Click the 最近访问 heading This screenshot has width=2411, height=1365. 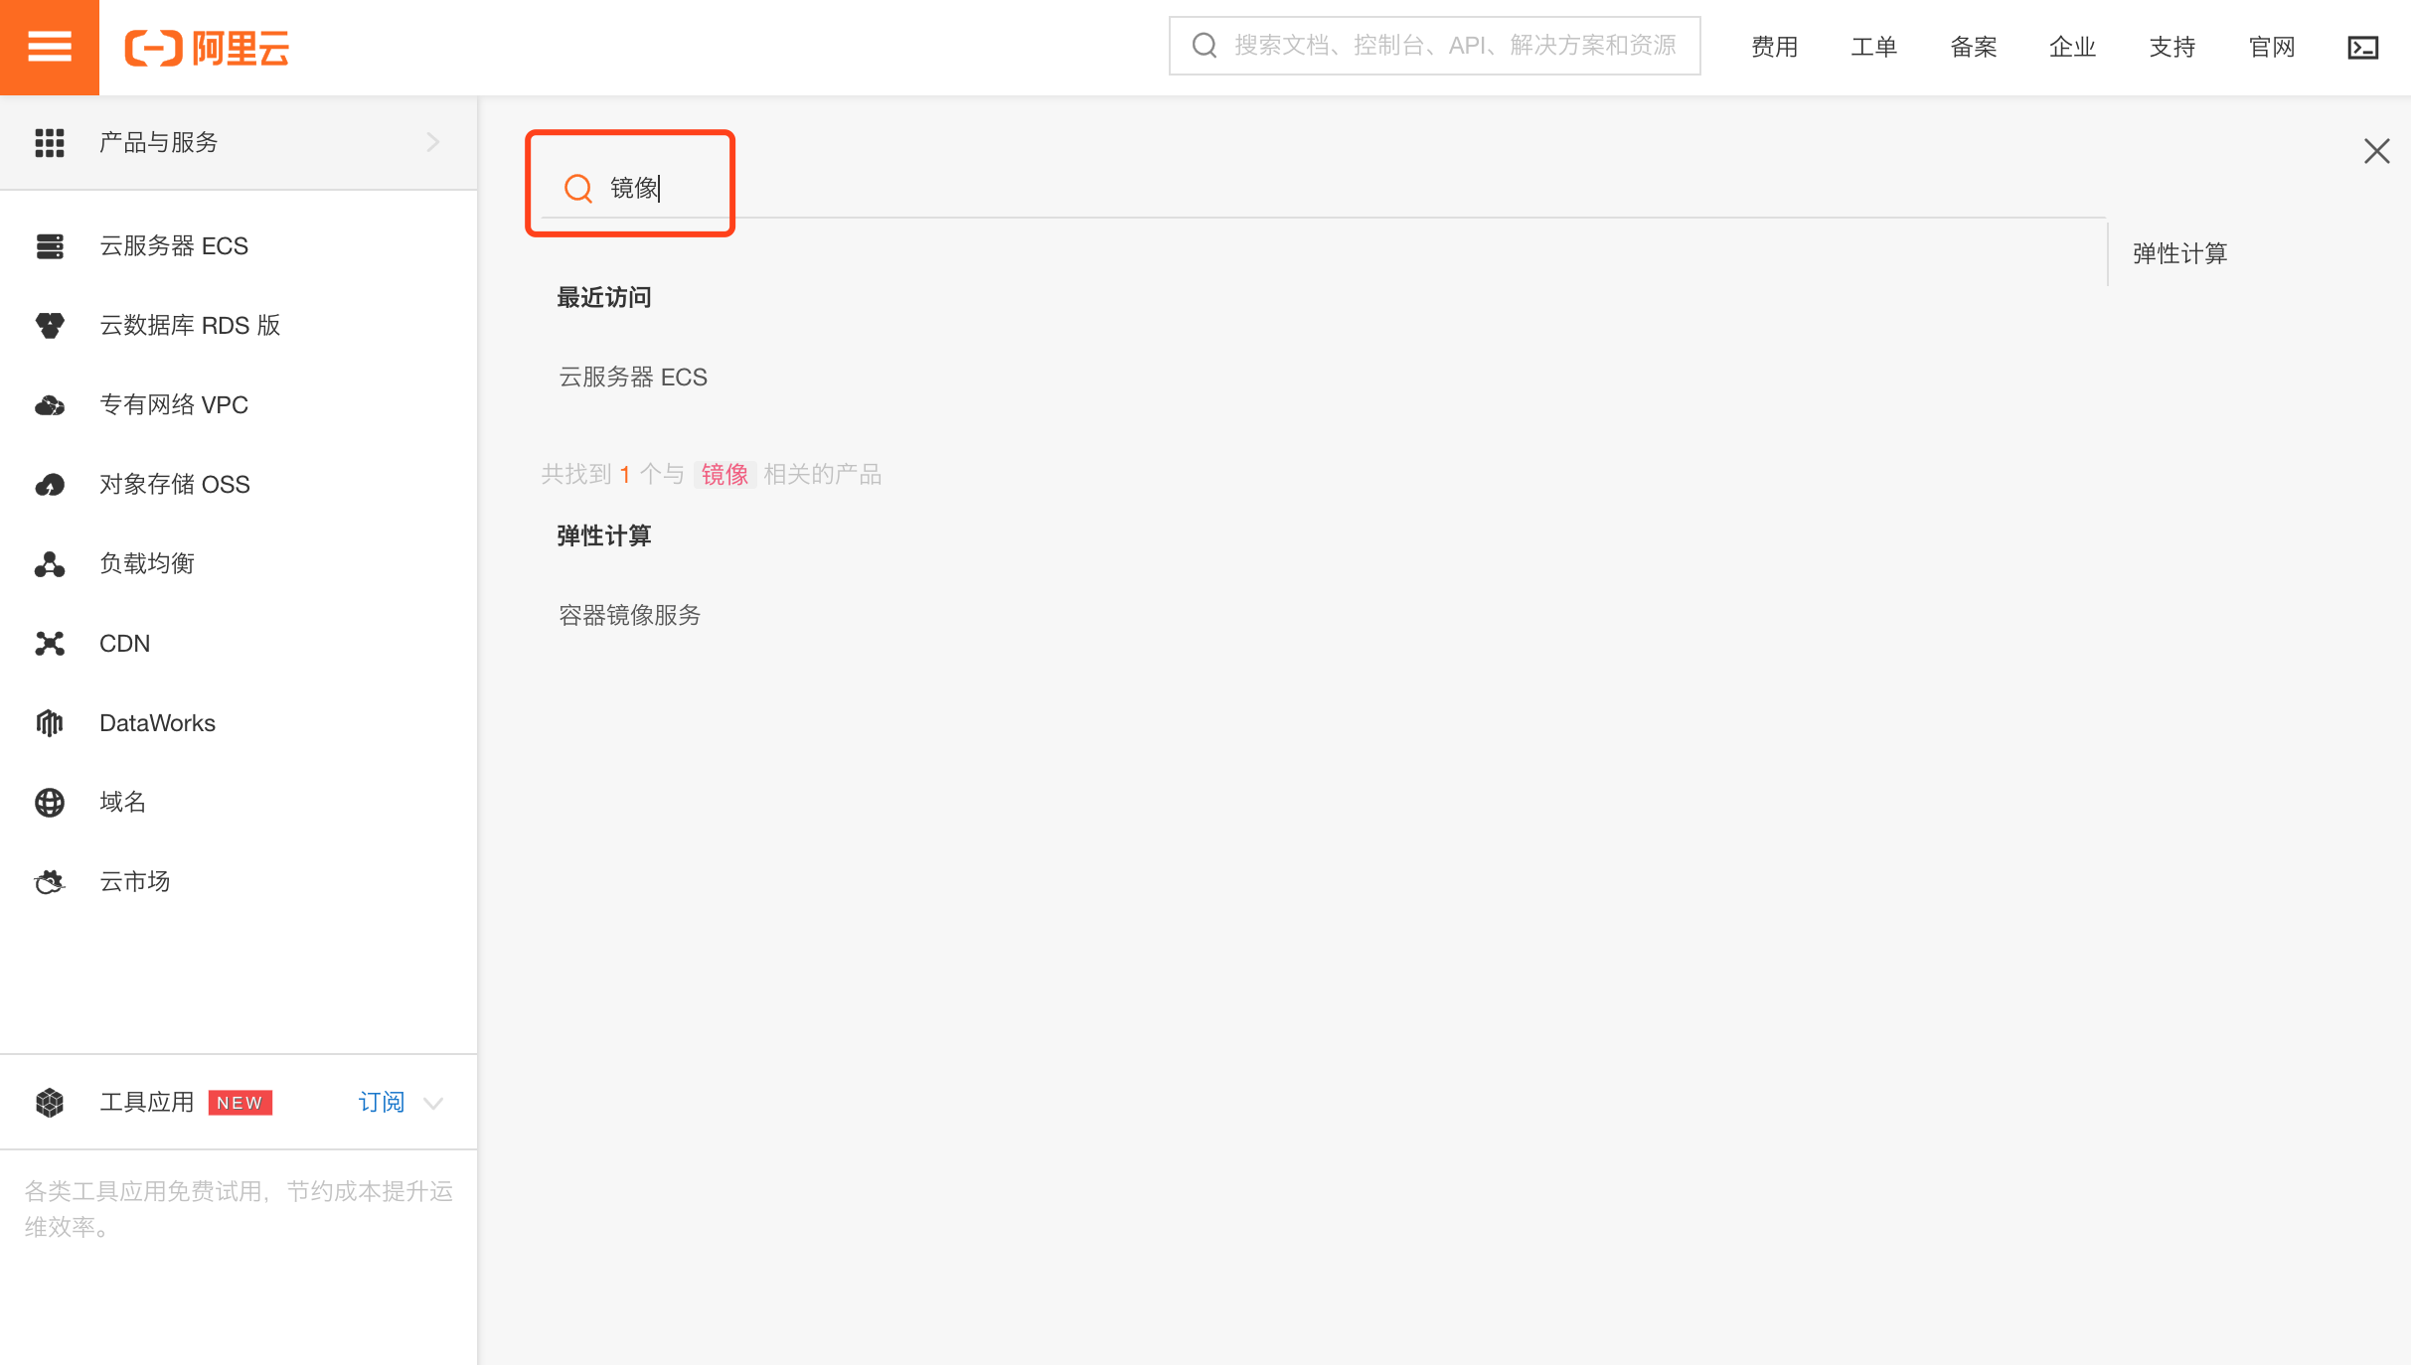(x=604, y=298)
